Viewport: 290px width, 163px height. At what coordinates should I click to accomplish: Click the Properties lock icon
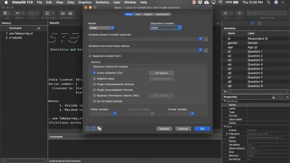[x=274, y=97]
